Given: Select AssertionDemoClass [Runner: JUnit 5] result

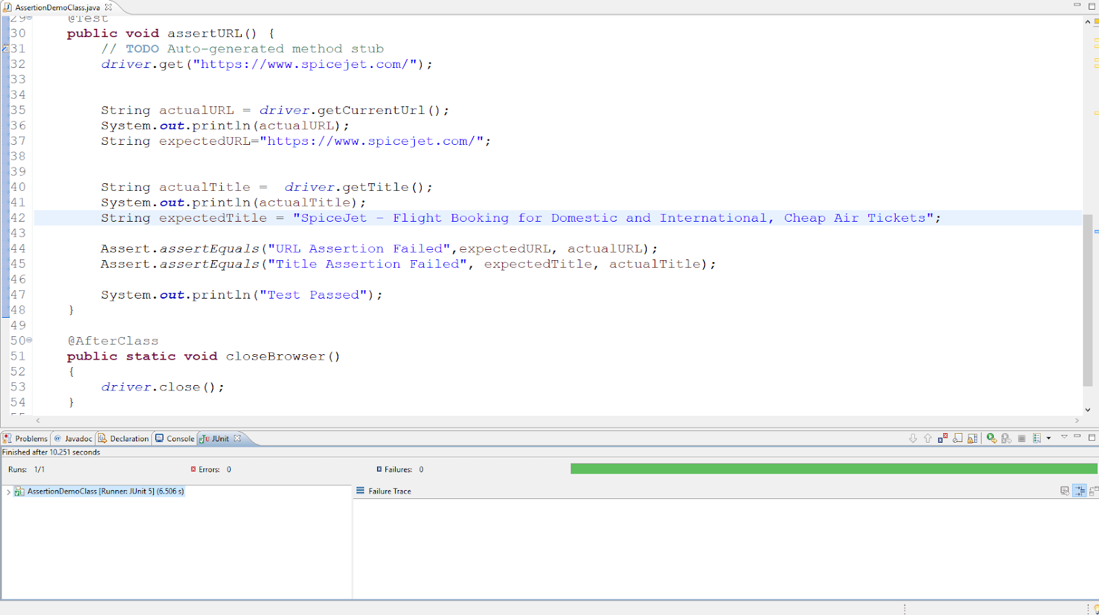Looking at the screenshot, I should pyautogui.click(x=106, y=491).
